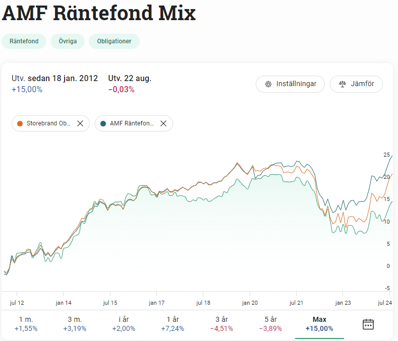398x341 pixels.
Task: Click the jul 15 axis label
Action: coord(110,303)
